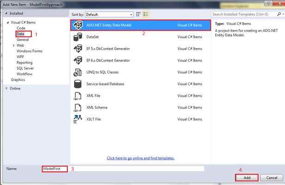
Task: Select SQL Server category
Action: [x=25, y=68]
